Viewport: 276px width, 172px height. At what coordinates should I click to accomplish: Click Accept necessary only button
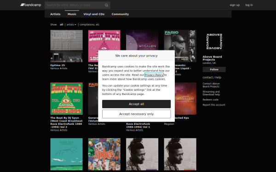137,114
